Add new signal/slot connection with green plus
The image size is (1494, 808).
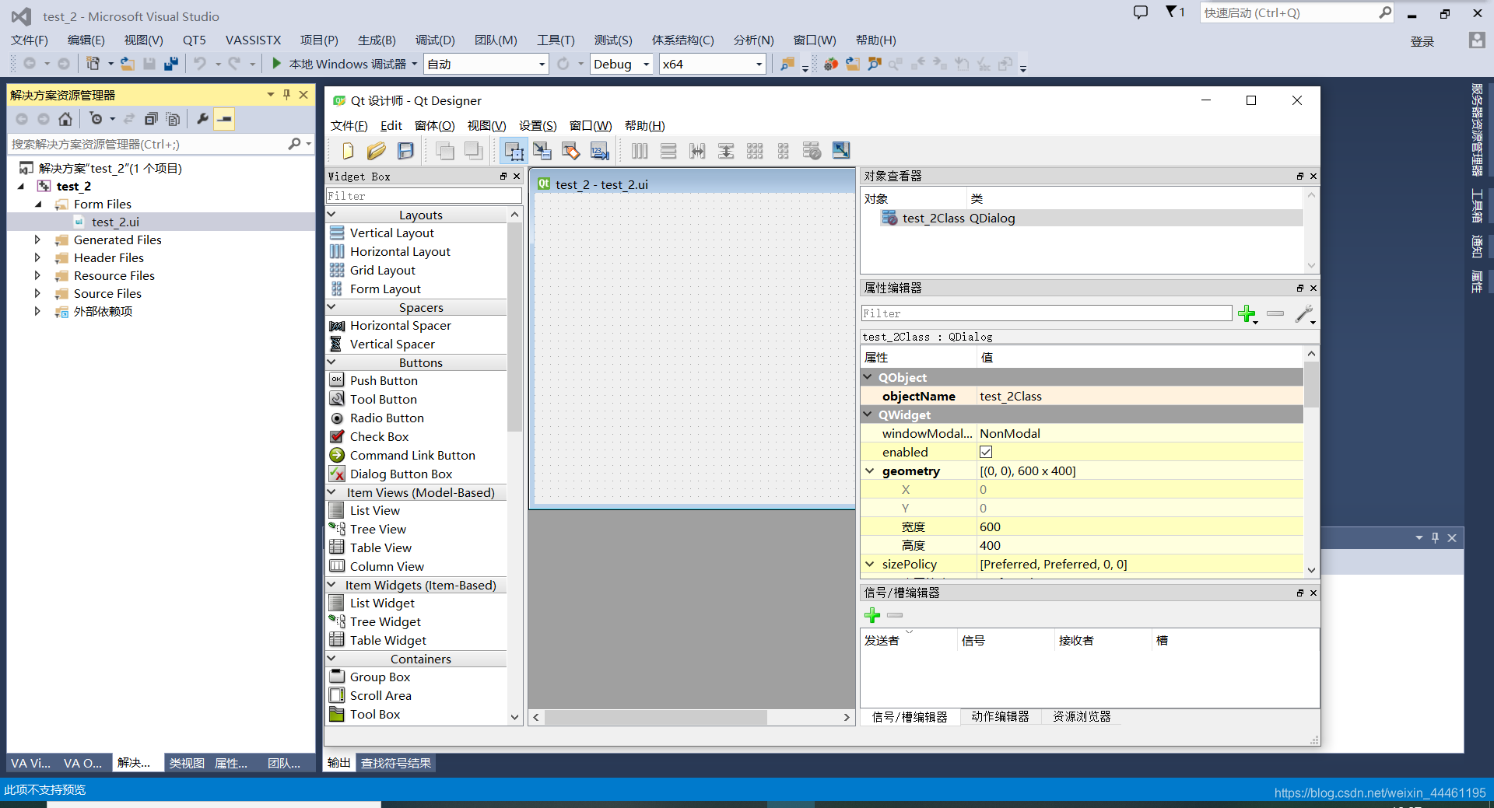[872, 615]
